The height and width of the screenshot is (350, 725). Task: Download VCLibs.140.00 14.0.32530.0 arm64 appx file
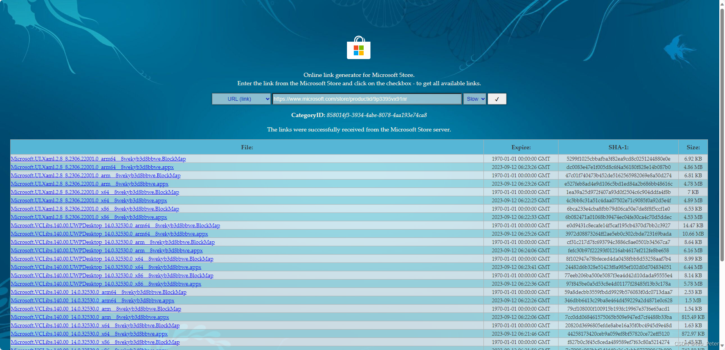[x=93, y=300]
